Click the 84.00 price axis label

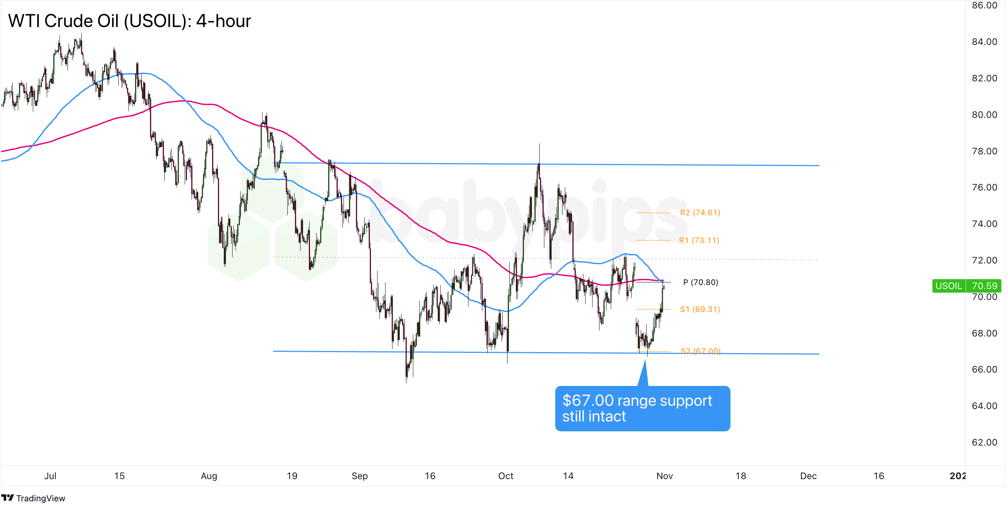(x=985, y=42)
